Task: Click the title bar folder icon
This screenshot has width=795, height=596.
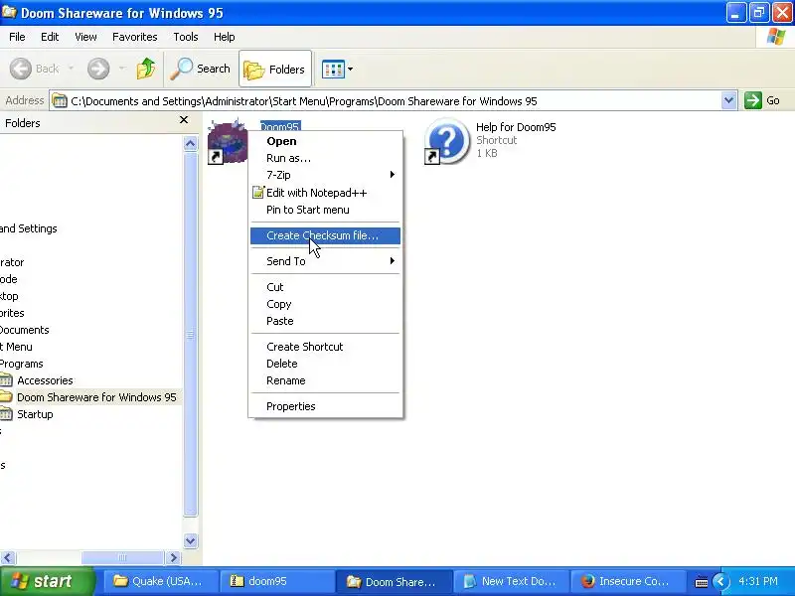Action: (x=9, y=11)
